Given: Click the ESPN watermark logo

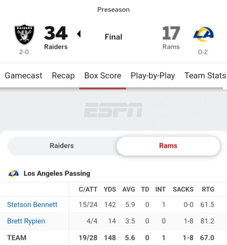Looking at the screenshot, I should tap(113, 110).
